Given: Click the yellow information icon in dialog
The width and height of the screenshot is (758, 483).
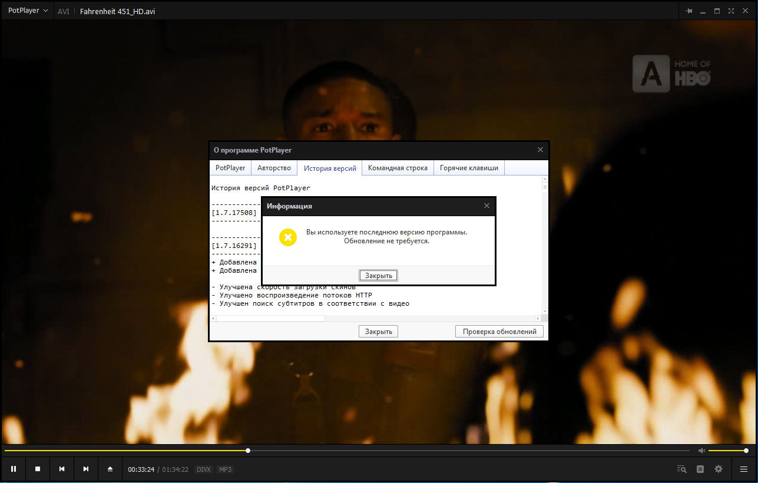Looking at the screenshot, I should [x=287, y=237].
